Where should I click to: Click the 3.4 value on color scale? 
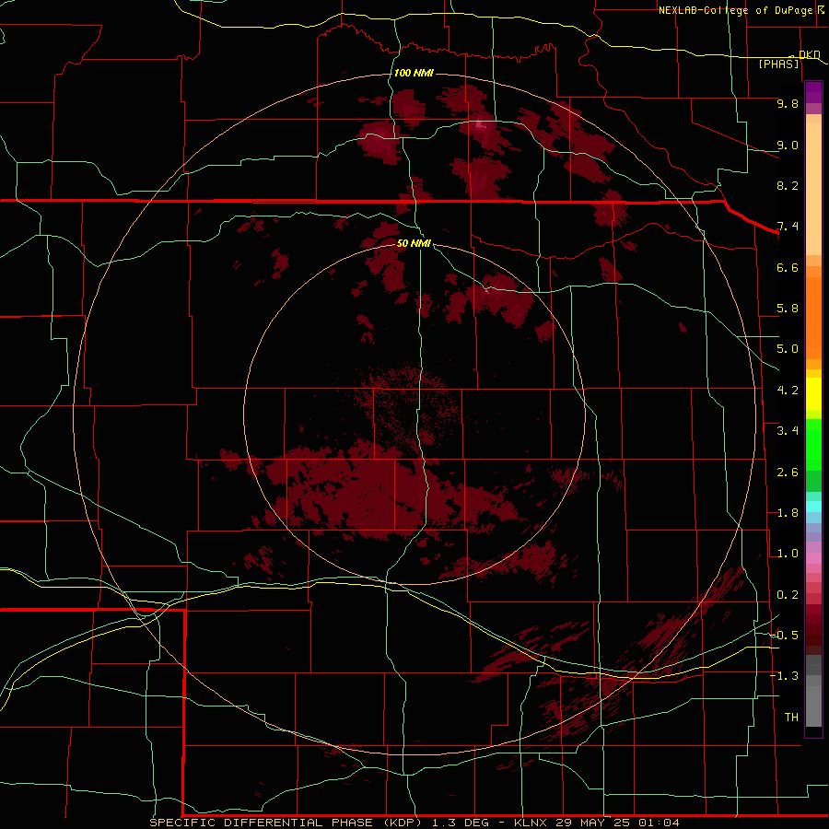(788, 431)
